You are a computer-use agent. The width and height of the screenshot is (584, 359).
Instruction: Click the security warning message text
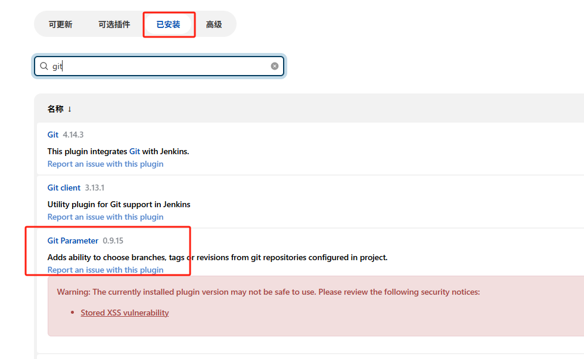(268, 292)
